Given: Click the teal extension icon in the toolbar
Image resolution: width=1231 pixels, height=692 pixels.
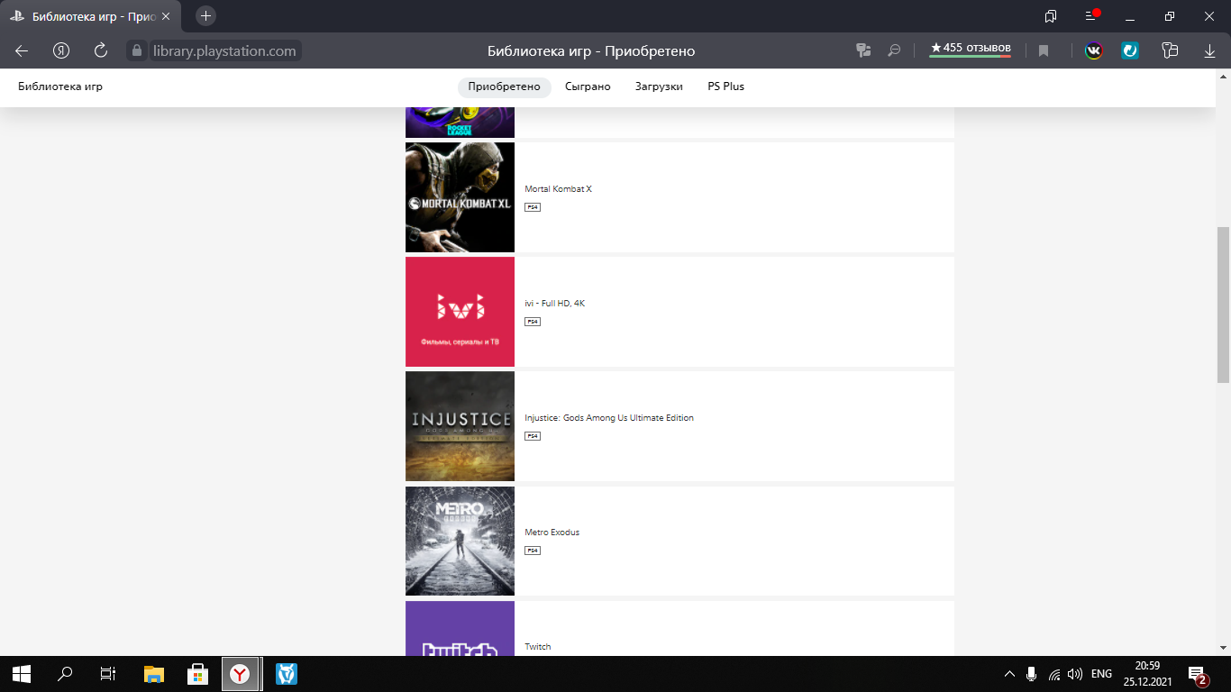Looking at the screenshot, I should click(1130, 51).
